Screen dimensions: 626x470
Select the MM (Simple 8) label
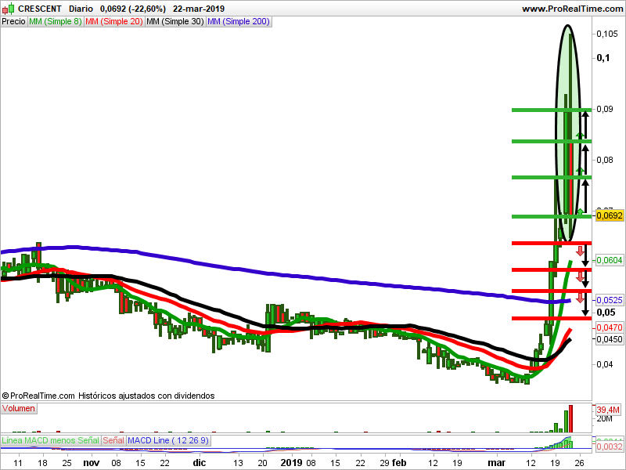click(x=55, y=22)
